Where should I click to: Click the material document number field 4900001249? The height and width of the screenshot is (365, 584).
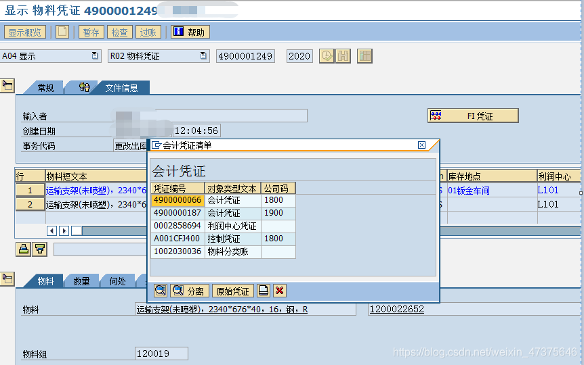coord(245,56)
